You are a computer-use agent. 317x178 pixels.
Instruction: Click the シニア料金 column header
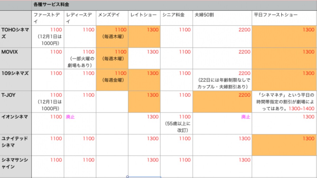[x=176, y=18]
